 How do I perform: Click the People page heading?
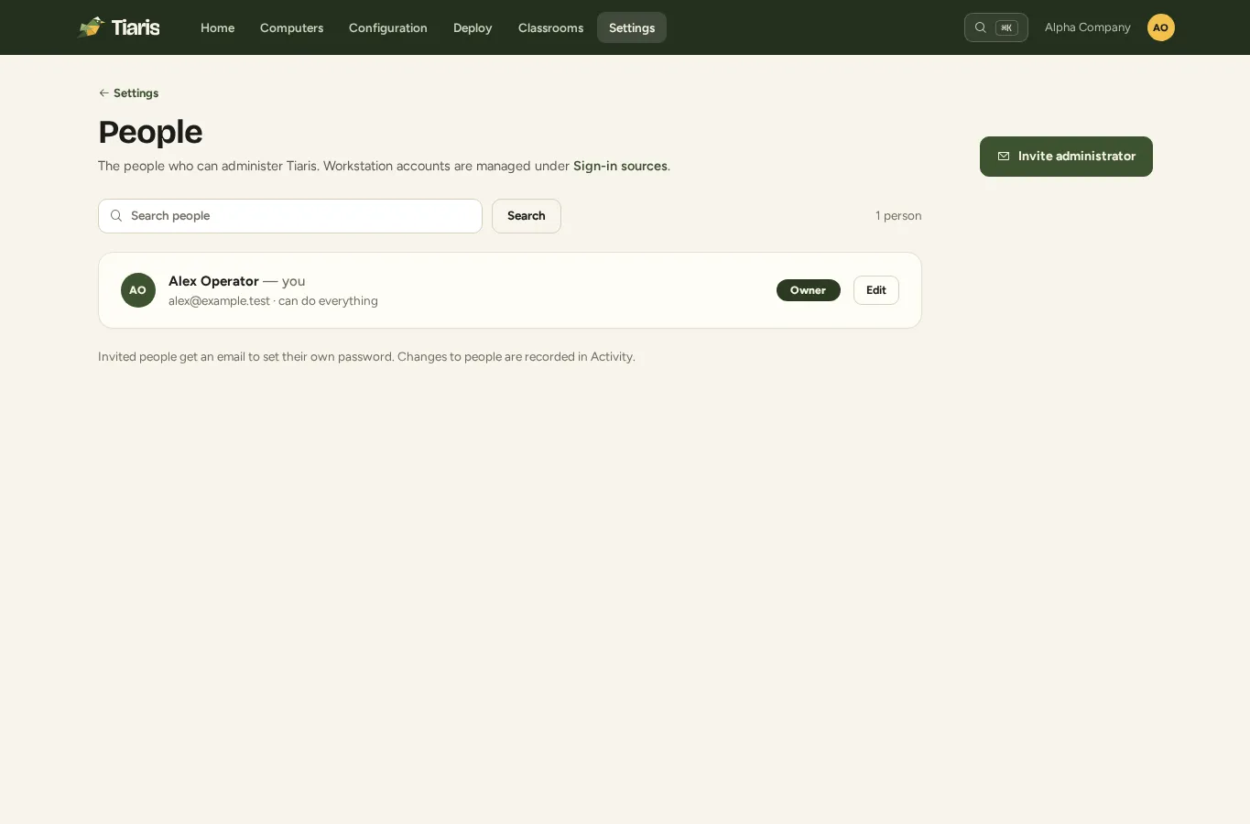pyautogui.click(x=150, y=132)
